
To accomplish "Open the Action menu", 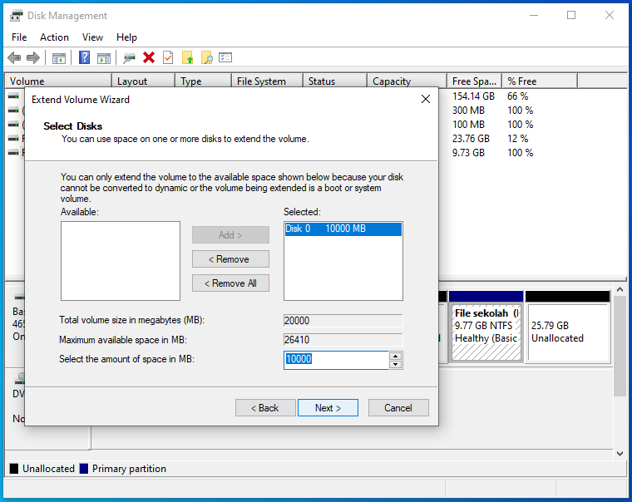I will 54,37.
